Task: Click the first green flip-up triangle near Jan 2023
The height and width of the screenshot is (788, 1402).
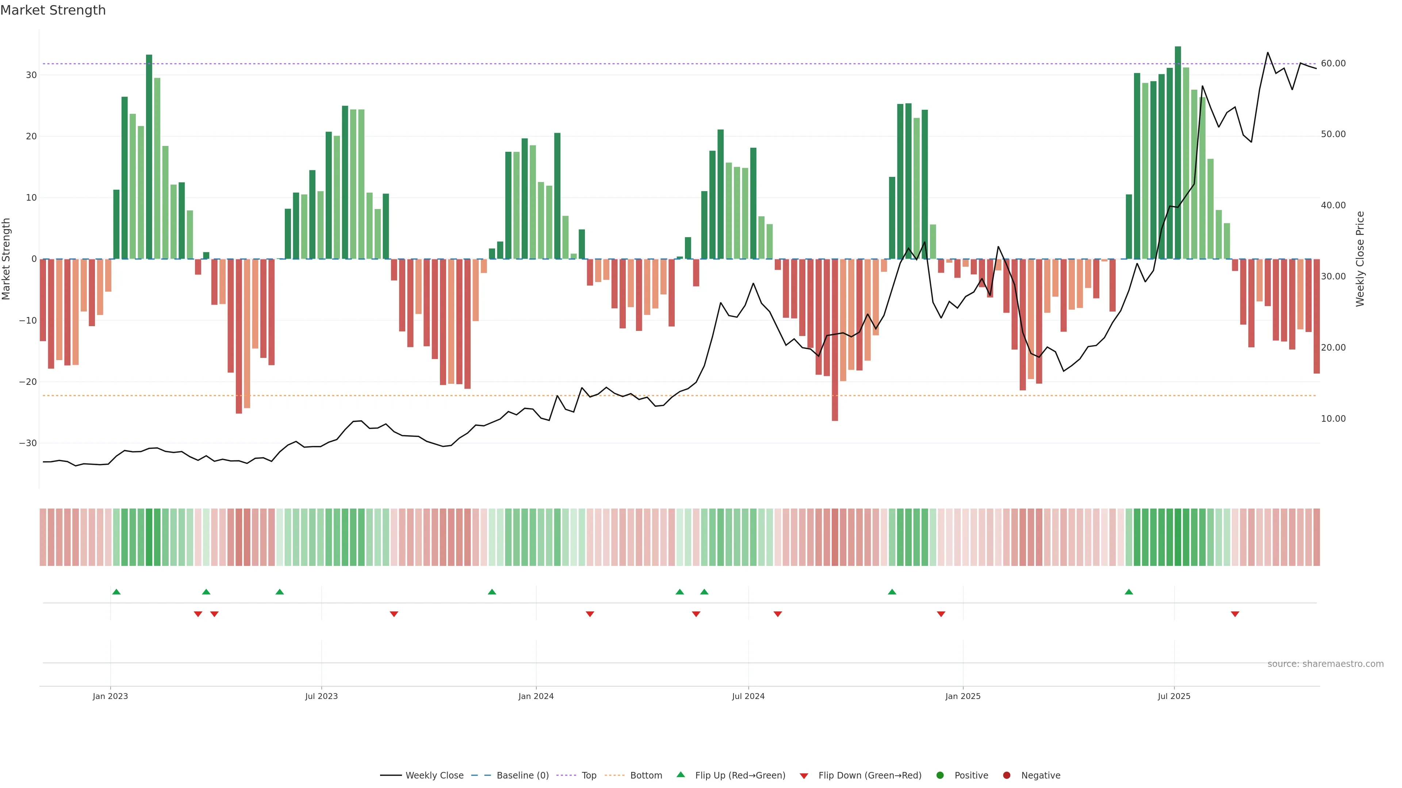Action: (x=116, y=592)
